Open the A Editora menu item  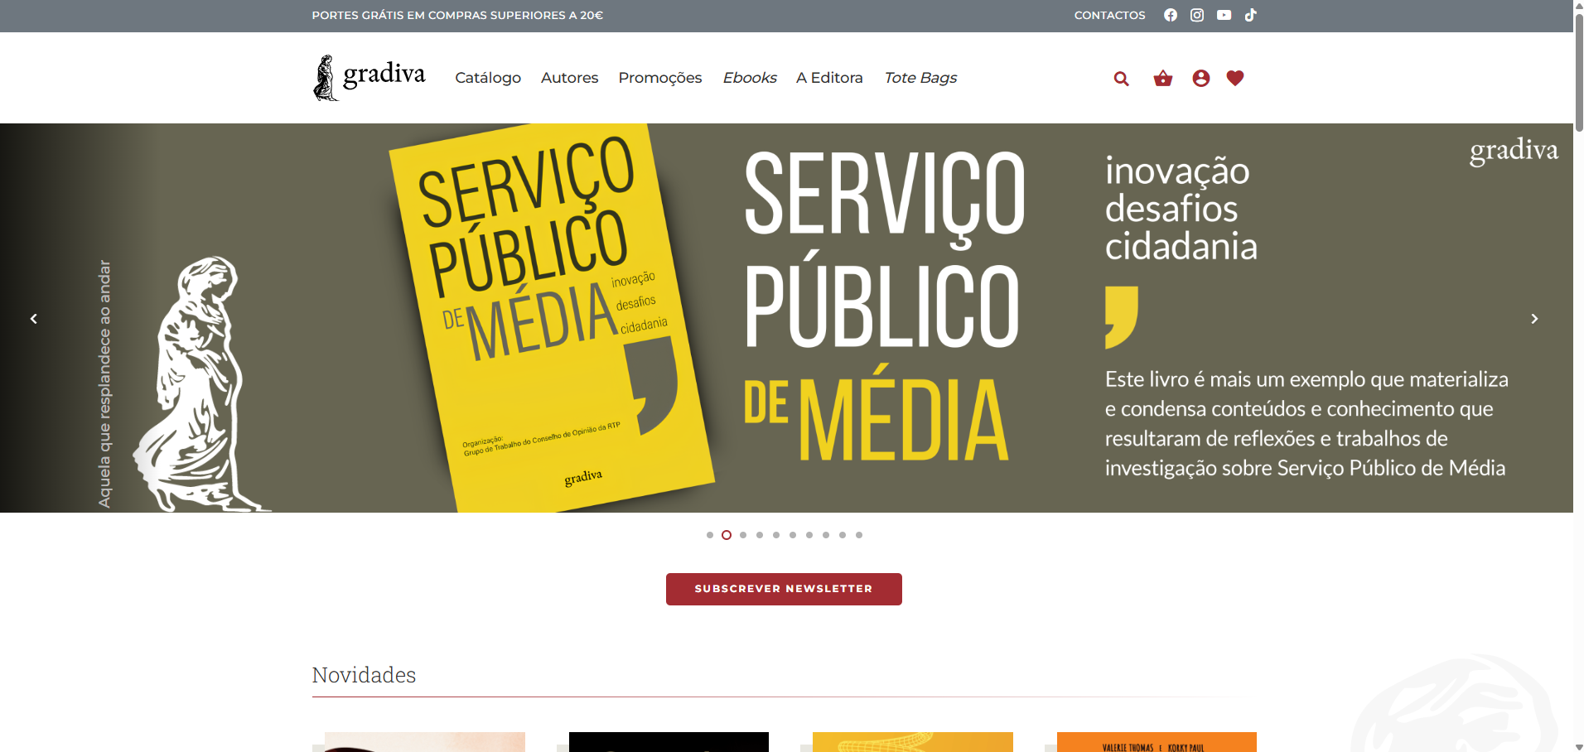[829, 78]
